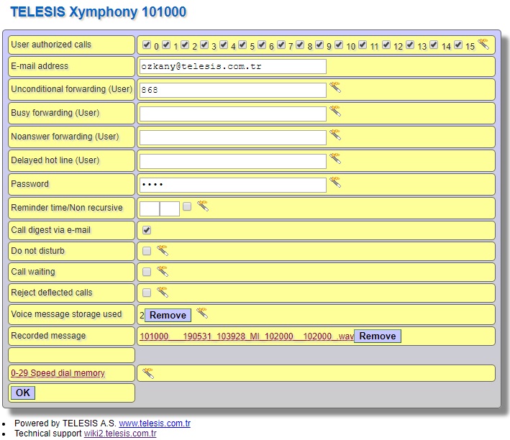Click wand icon next to Password field
This screenshot has height=440, width=510.
coord(335,183)
